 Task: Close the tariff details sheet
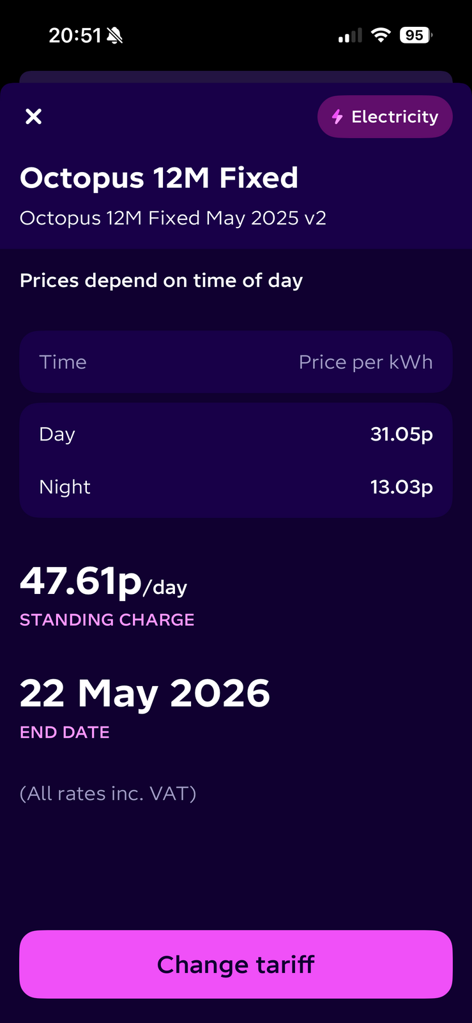[33, 116]
